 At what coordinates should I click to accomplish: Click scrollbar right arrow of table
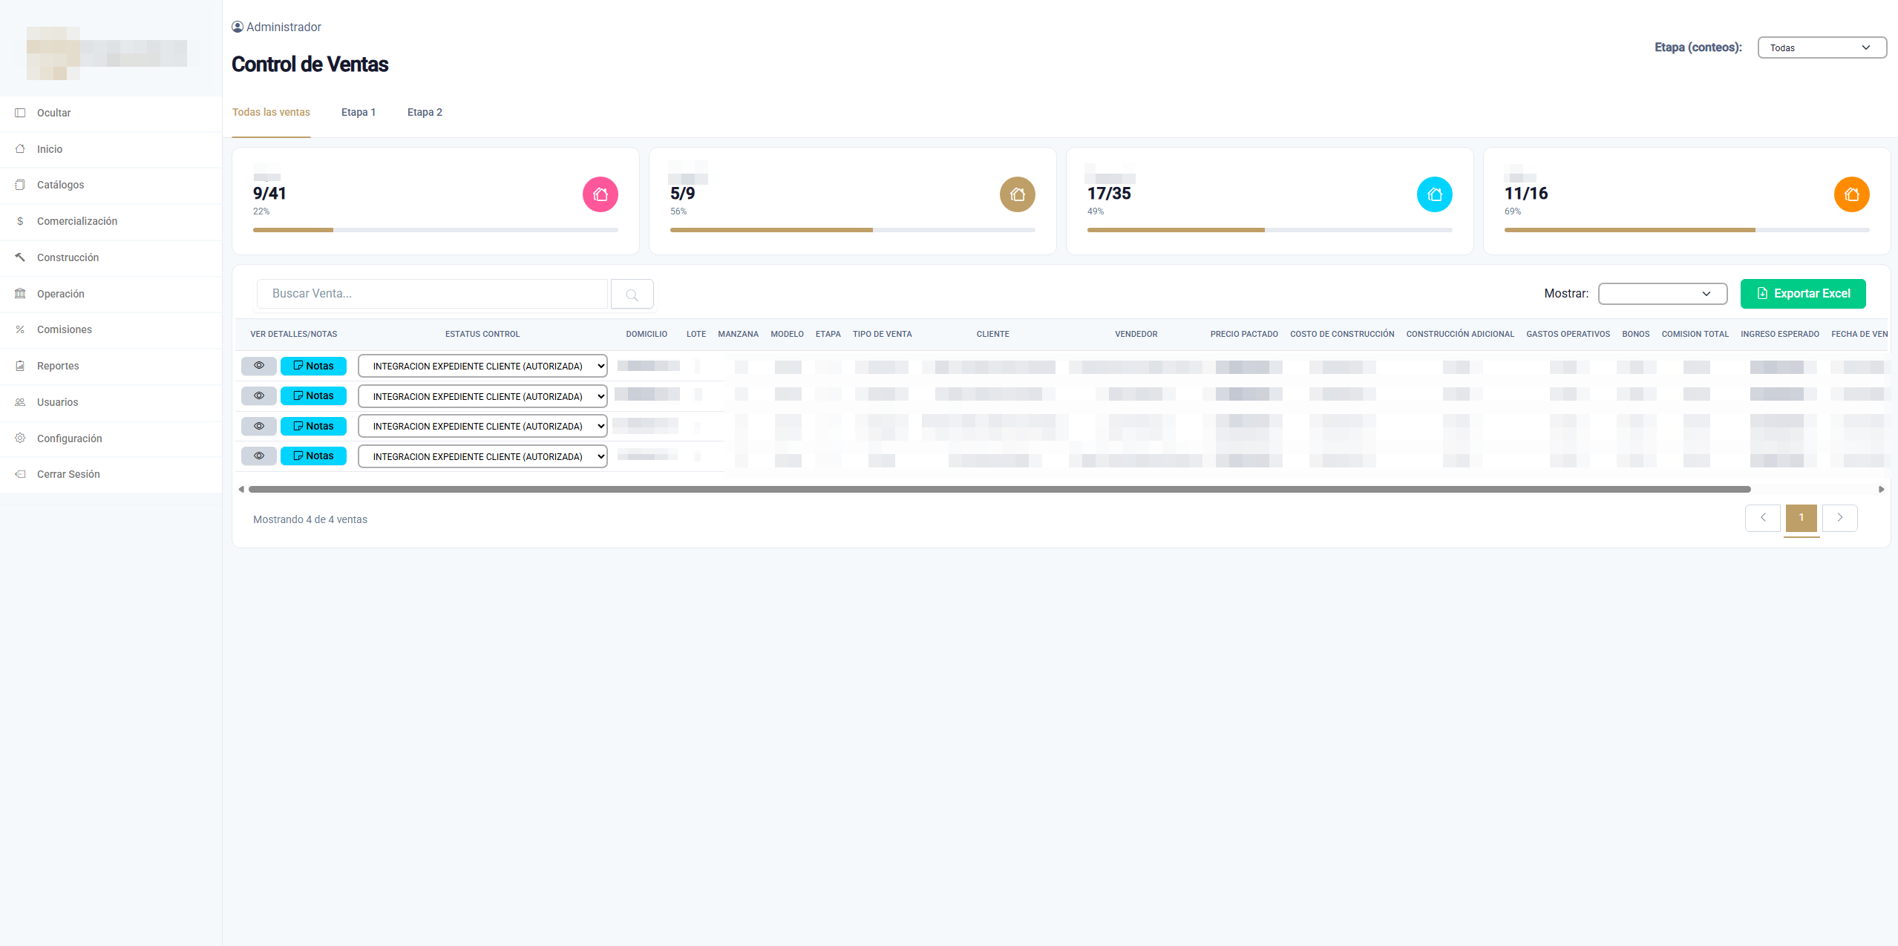pyautogui.click(x=1882, y=490)
